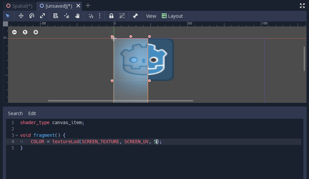The width and height of the screenshot is (309, 179).
Task: Click the vertical viewport scrollbar
Action: click(304, 59)
